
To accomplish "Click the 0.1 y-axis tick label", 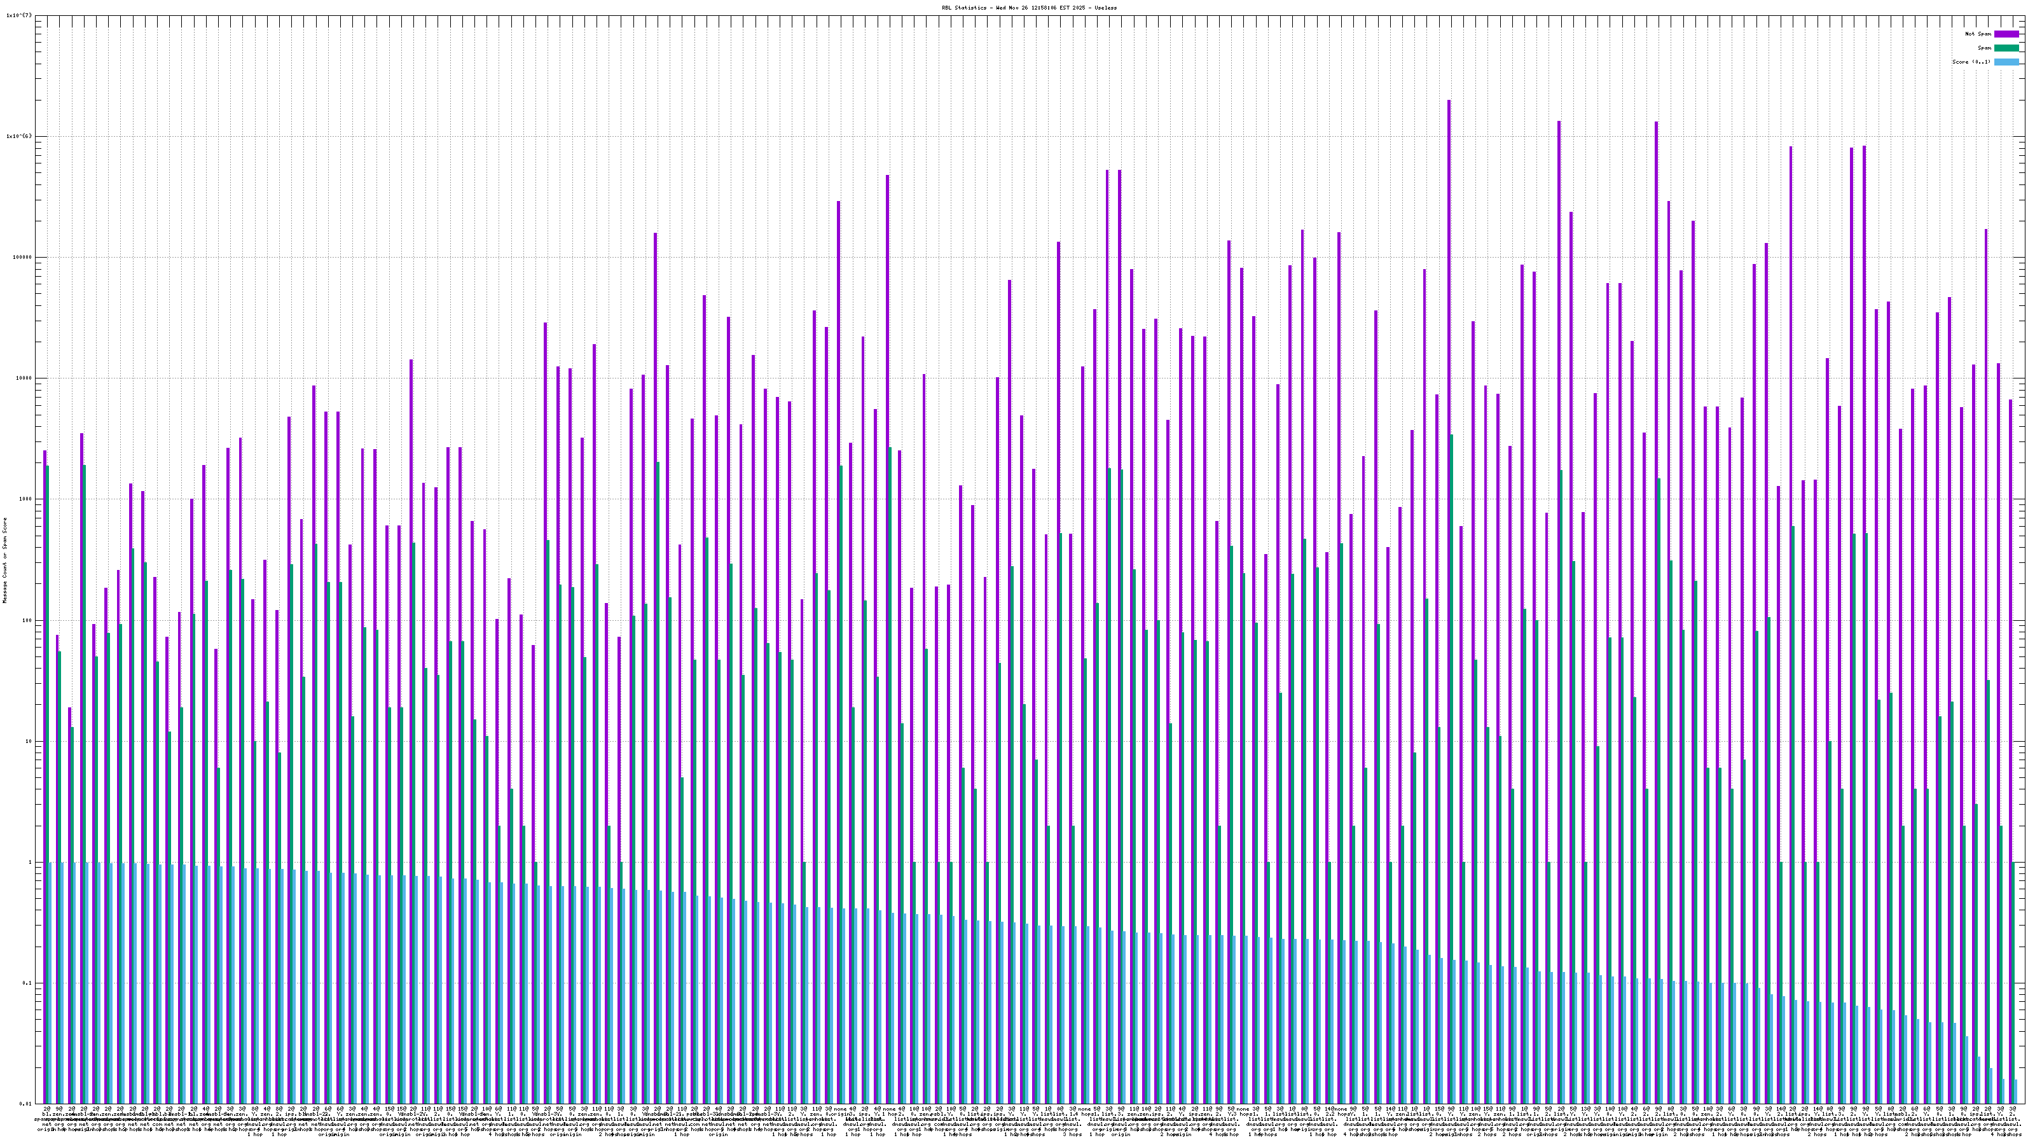I will point(27,983).
